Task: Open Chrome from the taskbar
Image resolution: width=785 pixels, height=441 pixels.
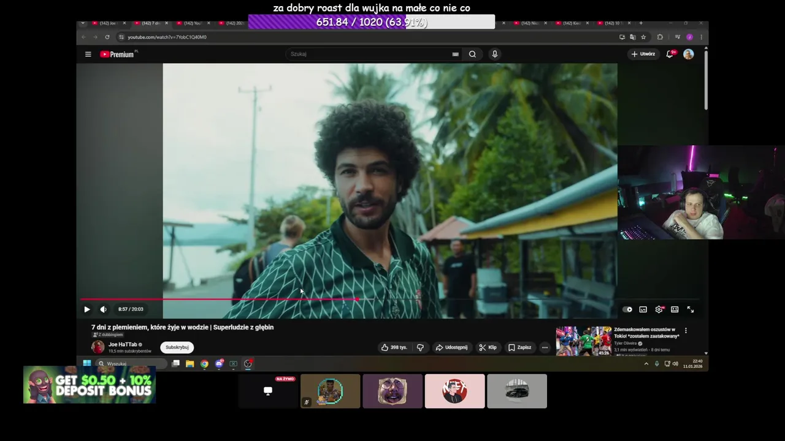Action: point(204,363)
